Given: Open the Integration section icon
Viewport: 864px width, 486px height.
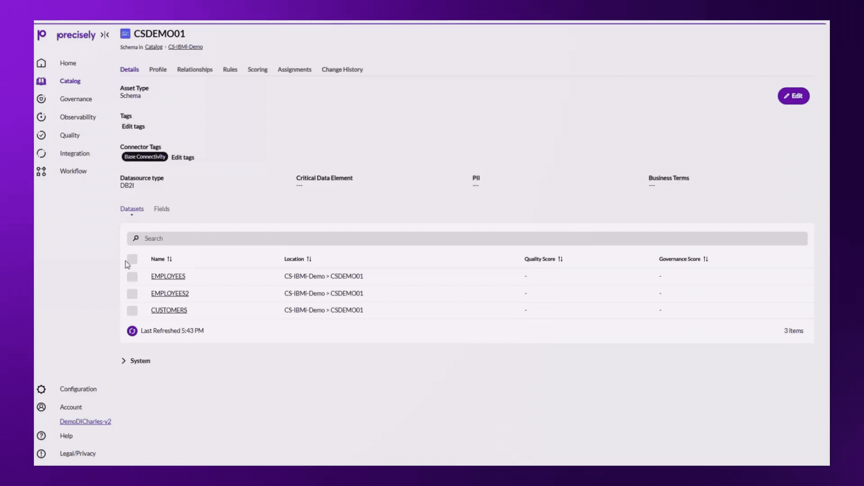Looking at the screenshot, I should coord(41,153).
